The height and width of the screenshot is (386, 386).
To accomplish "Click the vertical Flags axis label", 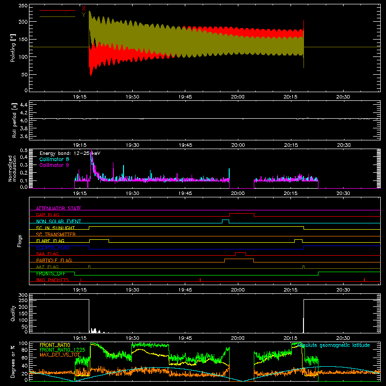I will [x=20, y=241].
